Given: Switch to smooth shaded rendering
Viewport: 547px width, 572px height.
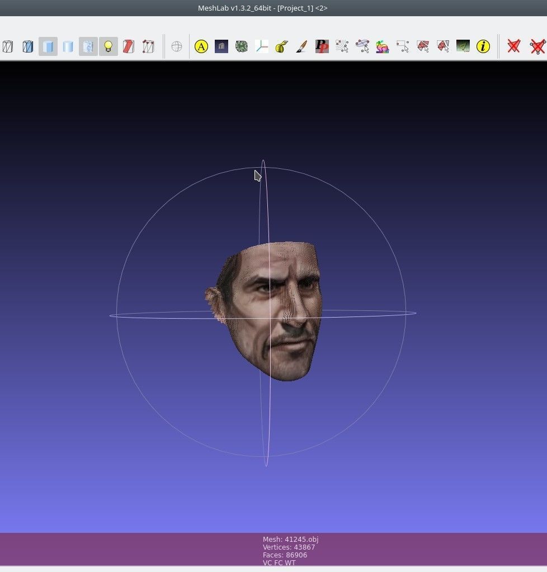Looking at the screenshot, I should click(68, 47).
